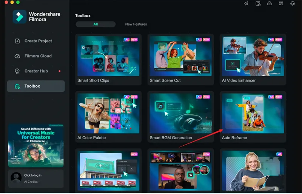Click the green macOS fullscreen button

tap(18, 2)
